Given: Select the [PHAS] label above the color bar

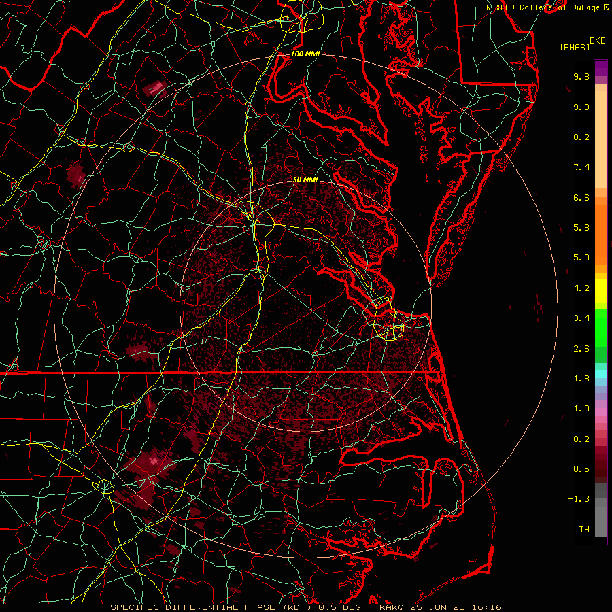Looking at the screenshot, I should pyautogui.click(x=575, y=48).
